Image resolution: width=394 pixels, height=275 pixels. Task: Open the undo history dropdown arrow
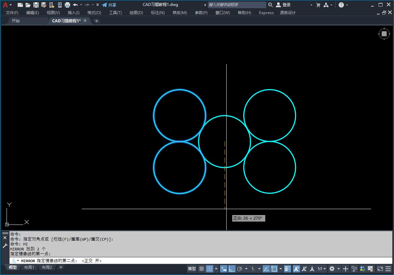(81, 5)
